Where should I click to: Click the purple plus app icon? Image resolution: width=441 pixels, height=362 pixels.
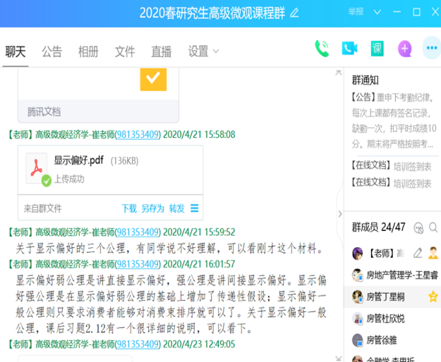405,49
